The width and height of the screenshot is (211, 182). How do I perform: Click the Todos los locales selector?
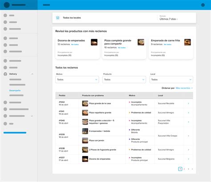point(72,18)
